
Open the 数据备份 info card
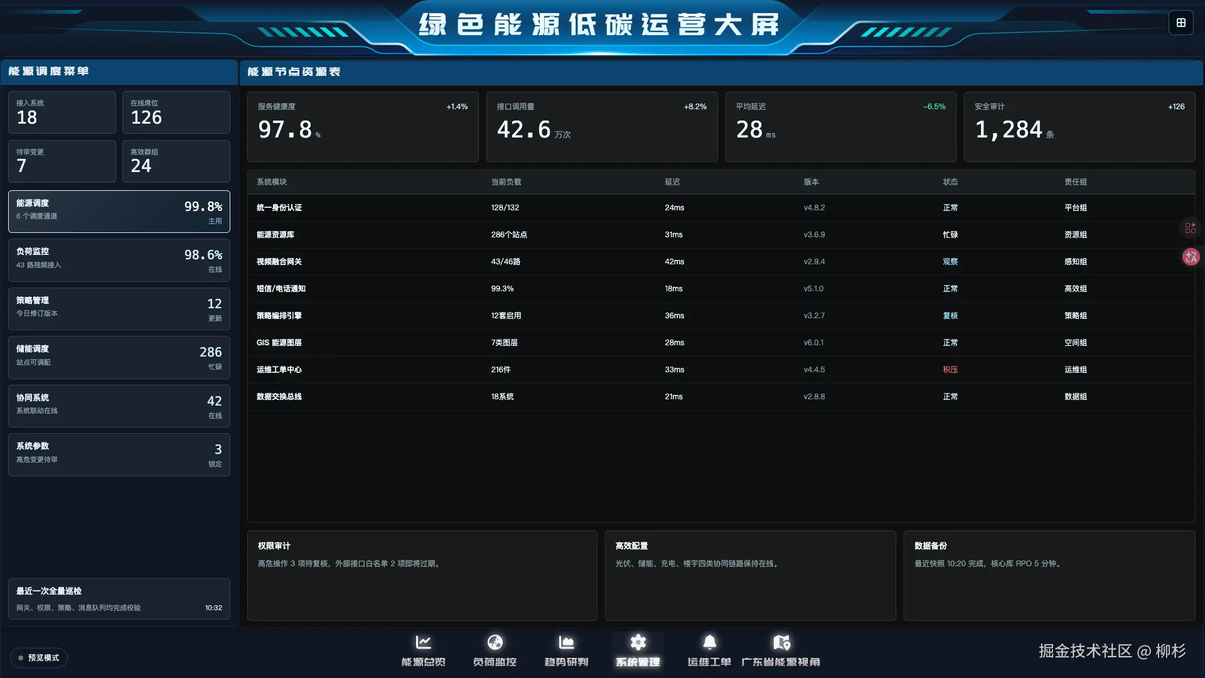coord(1049,576)
